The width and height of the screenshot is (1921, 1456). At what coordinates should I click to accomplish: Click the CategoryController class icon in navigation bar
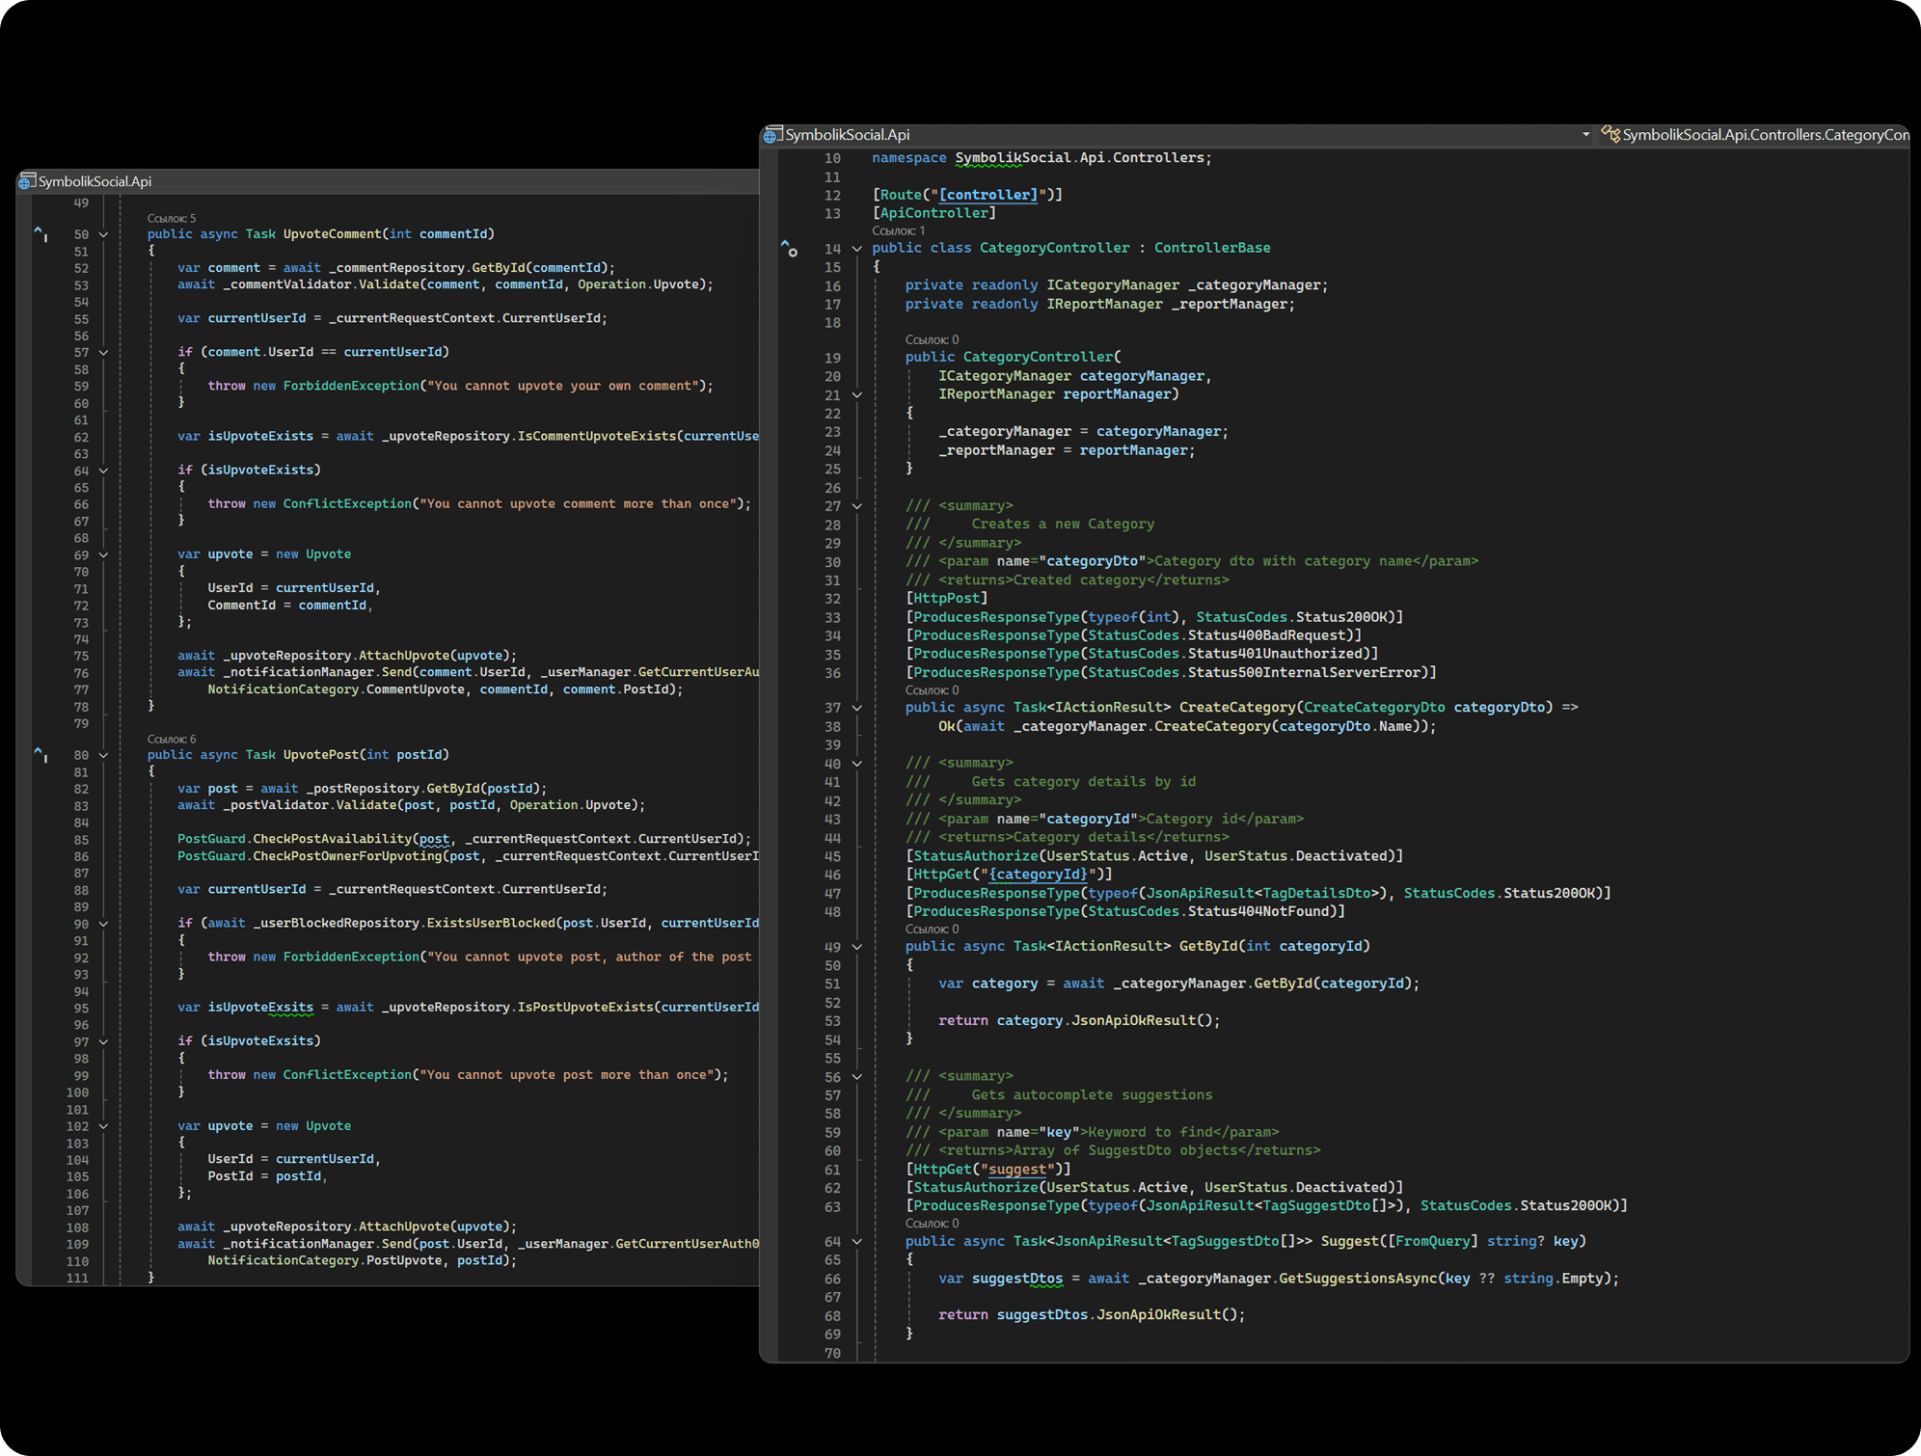click(x=1610, y=134)
